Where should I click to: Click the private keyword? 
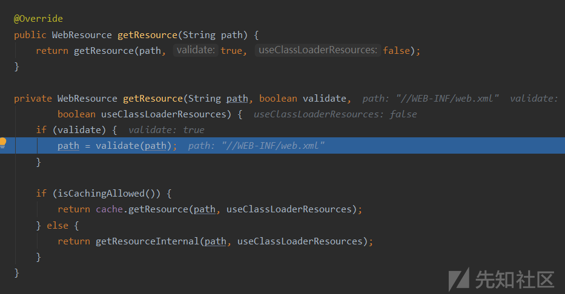pyautogui.click(x=33, y=98)
